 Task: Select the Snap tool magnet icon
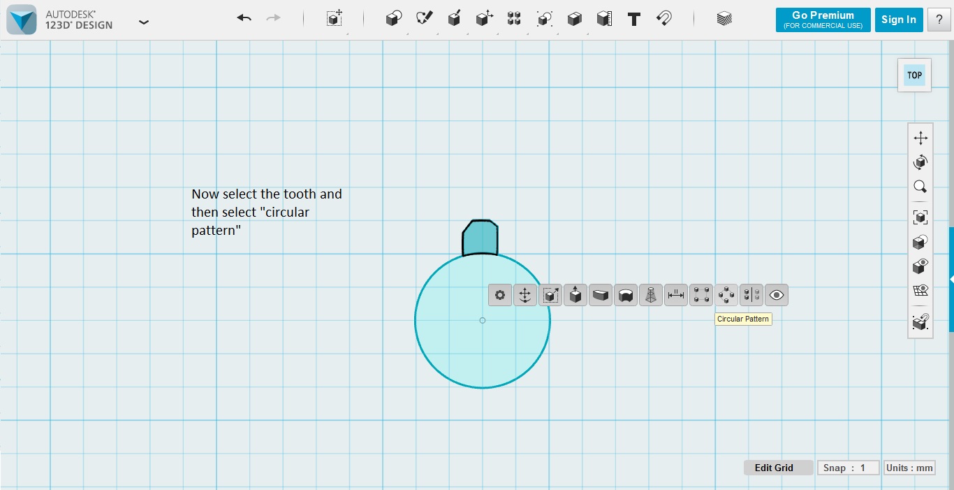[663, 19]
